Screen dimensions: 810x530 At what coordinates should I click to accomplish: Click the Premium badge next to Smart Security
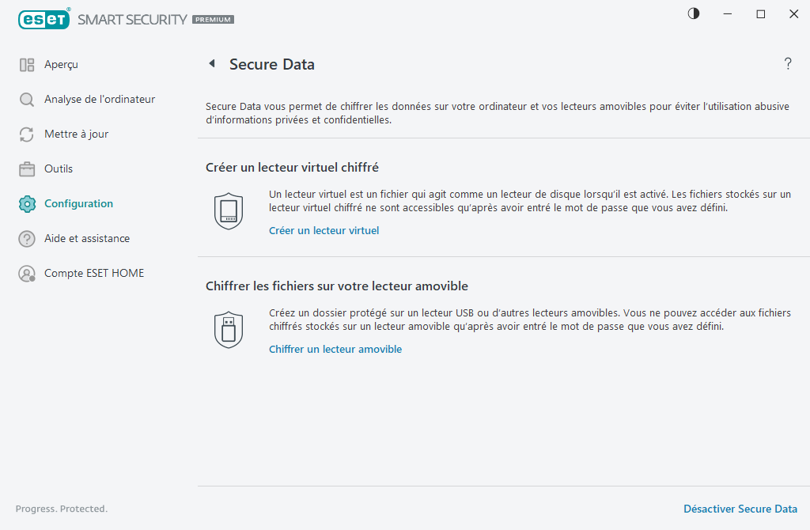click(212, 20)
